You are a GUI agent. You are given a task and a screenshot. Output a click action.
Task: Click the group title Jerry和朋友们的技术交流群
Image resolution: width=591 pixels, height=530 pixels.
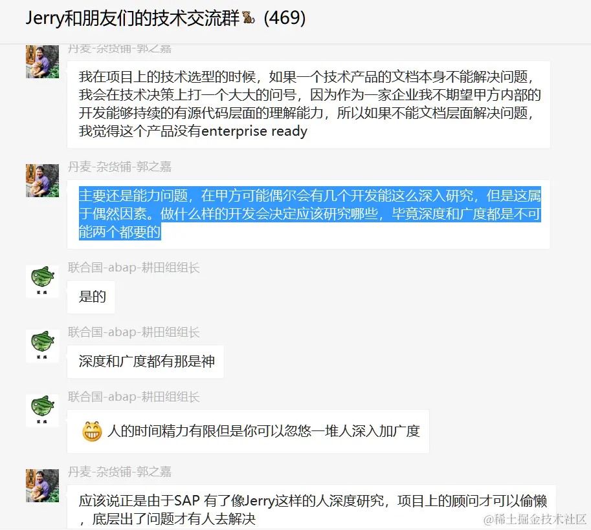133,17
